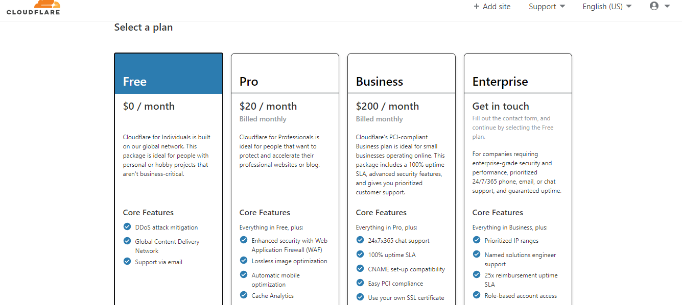This screenshot has width=682, height=305.
Task: Click checkmark icon beside 24x7x365 chat support
Action: click(x=360, y=240)
